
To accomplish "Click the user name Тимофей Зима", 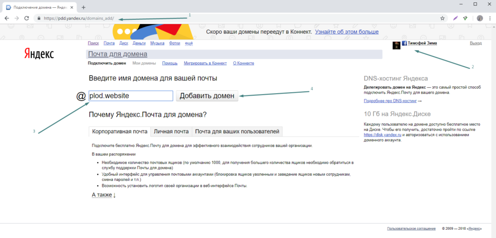I will [422, 43].
